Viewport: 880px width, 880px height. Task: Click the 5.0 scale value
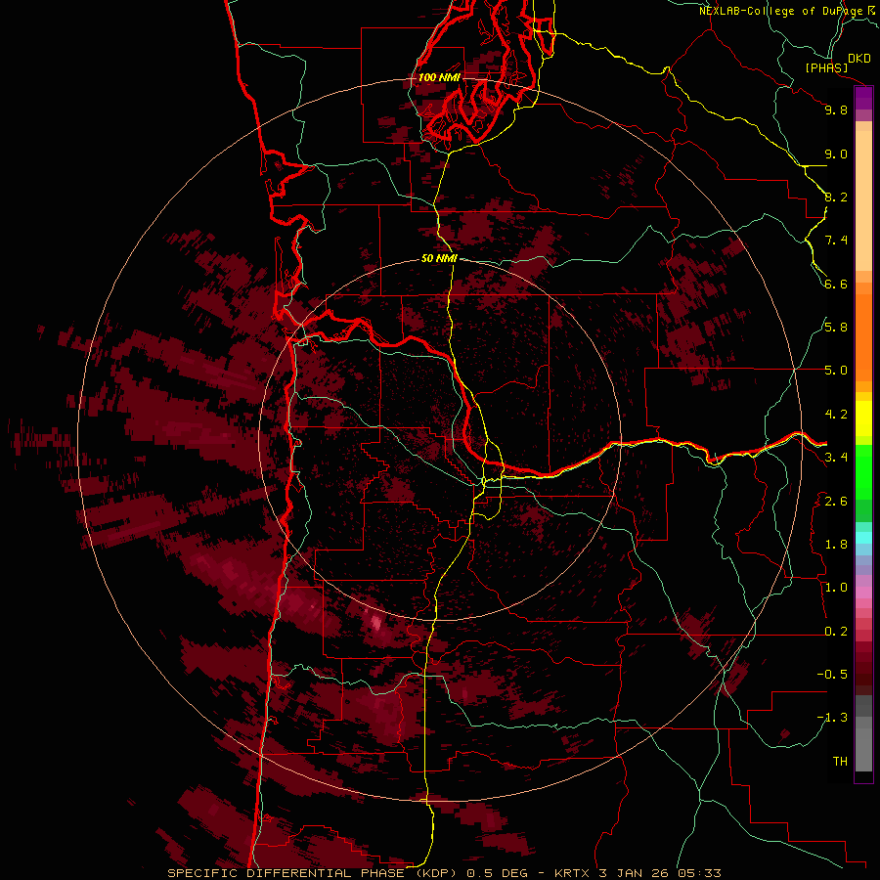(836, 371)
